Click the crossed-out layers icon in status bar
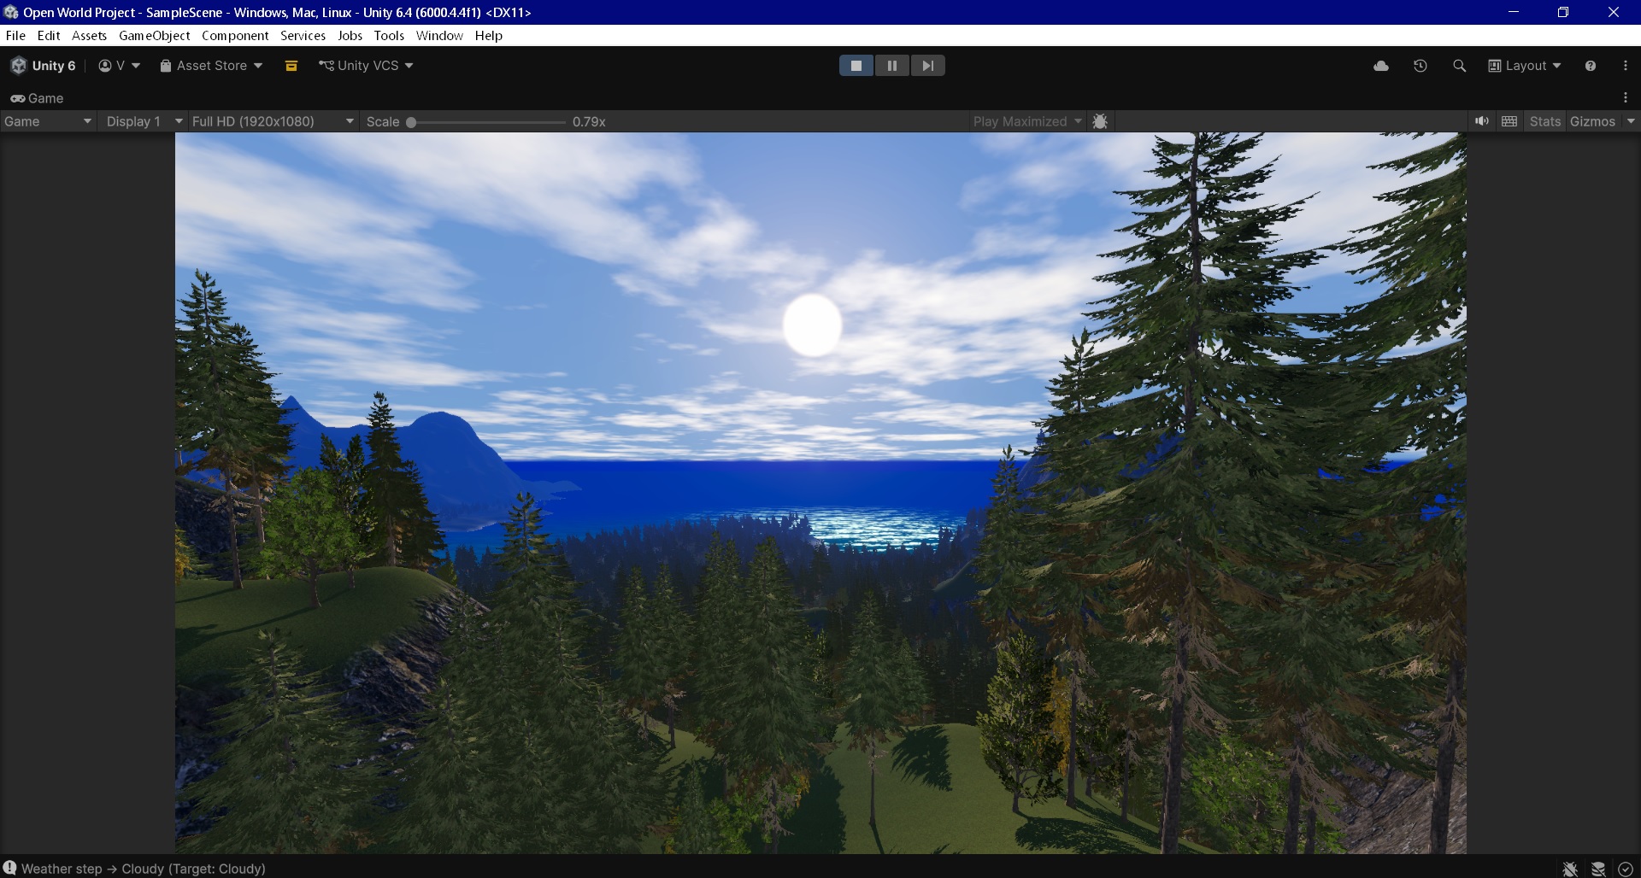This screenshot has width=1641, height=878. 1598,869
